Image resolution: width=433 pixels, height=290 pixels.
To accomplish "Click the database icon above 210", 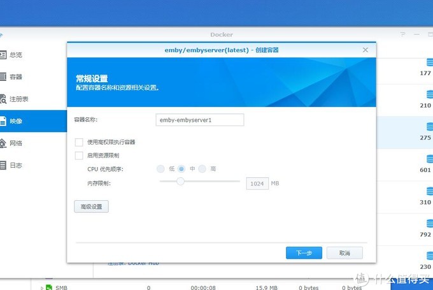I will point(430,94).
